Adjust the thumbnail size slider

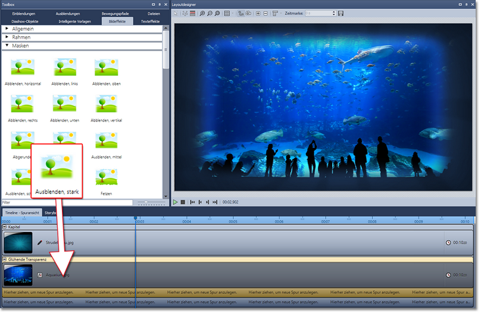pyautogui.click(x=146, y=202)
